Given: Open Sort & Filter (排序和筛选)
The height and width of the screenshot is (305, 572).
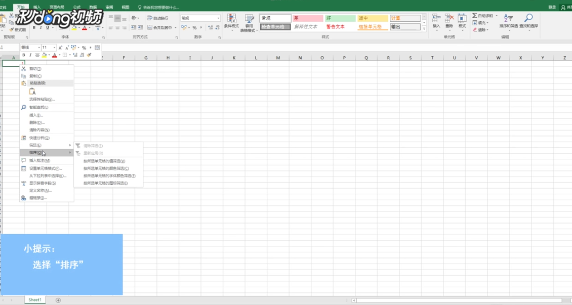Looking at the screenshot, I should point(509,22).
